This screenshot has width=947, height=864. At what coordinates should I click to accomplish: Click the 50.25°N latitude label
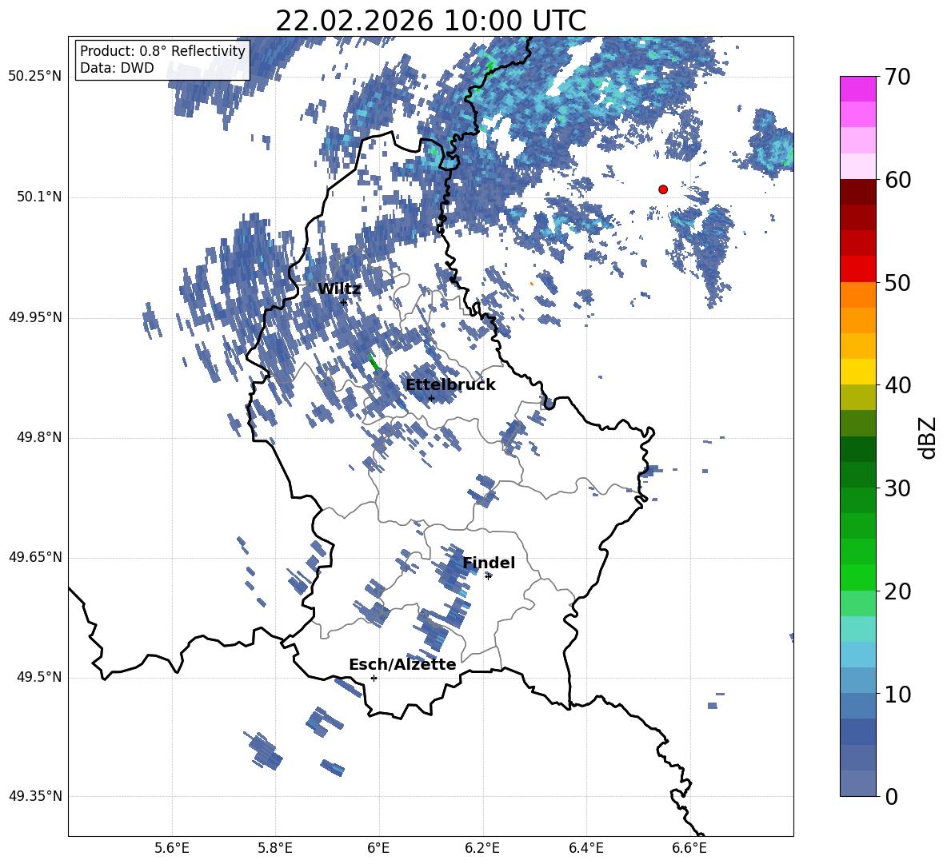pyautogui.click(x=35, y=77)
